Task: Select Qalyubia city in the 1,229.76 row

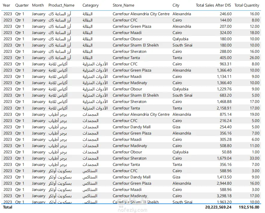Action: tap(180, 89)
